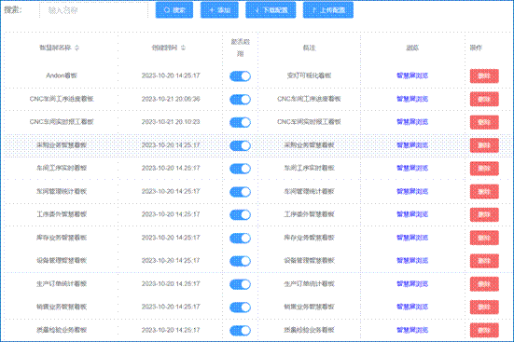
Task: Click the 下载配置 download button
Action: 271,10
